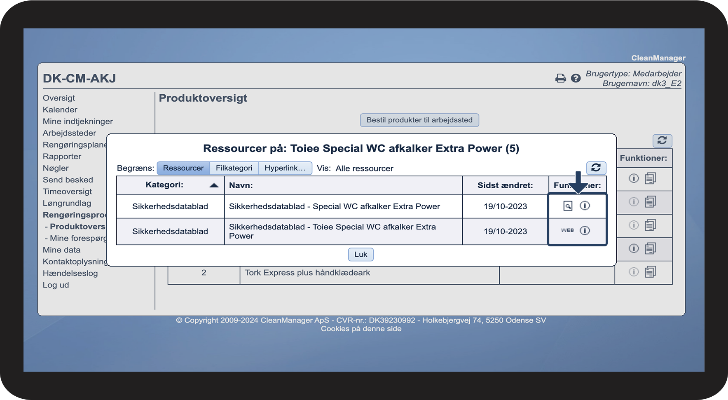This screenshot has width=728, height=400.
Task: Open Send besked in the sidebar
Action: click(68, 180)
